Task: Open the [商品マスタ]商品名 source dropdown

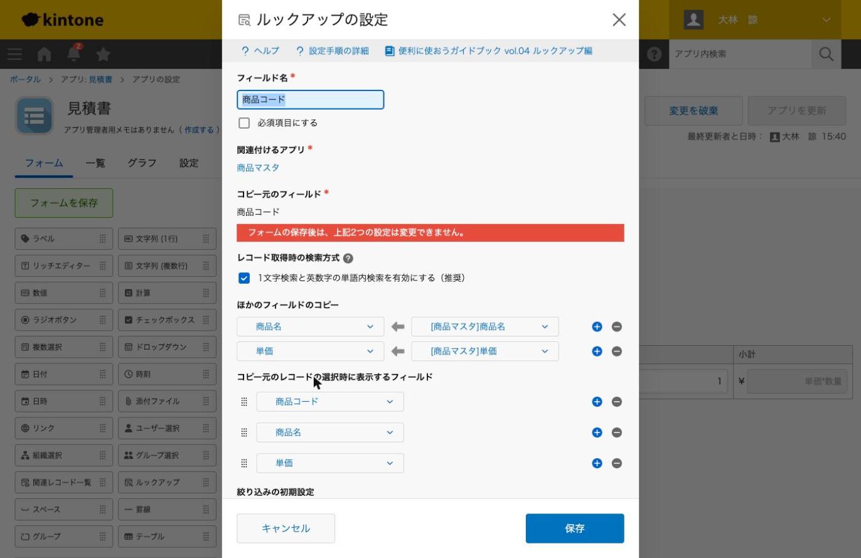Action: (x=485, y=326)
